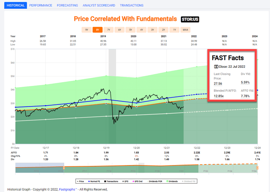Switch to the PERFORMANCE tab

(x=40, y=5)
